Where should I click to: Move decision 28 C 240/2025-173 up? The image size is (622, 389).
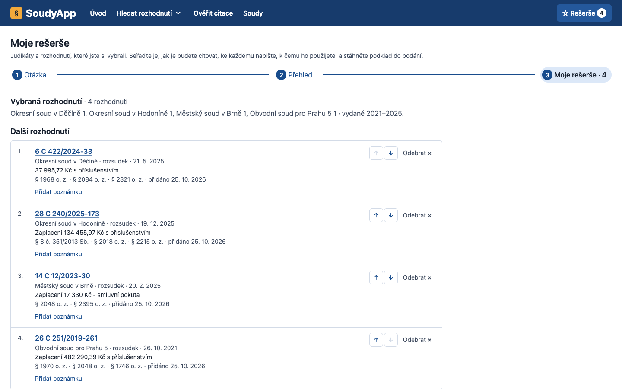point(376,215)
